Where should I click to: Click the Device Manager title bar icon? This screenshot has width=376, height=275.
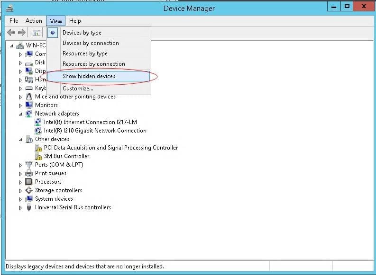pos(9,8)
